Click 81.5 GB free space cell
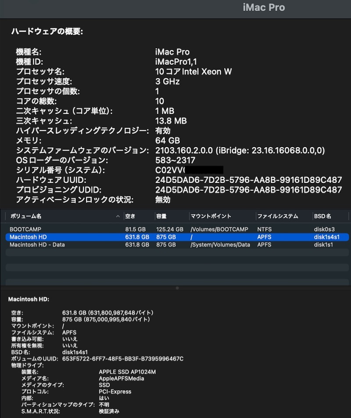Viewport: 351px width, 418px height. [136, 229]
